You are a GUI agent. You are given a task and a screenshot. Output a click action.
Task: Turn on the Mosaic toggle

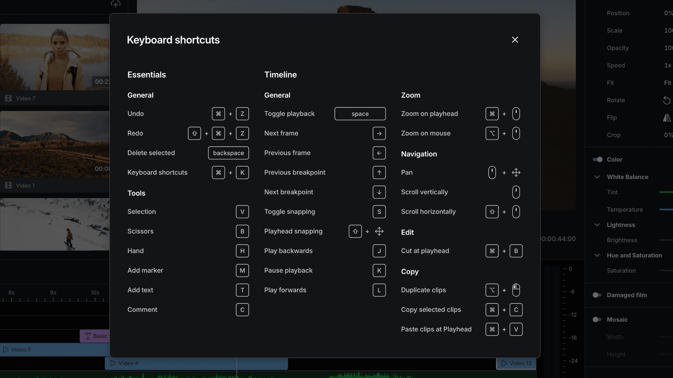coord(597,320)
